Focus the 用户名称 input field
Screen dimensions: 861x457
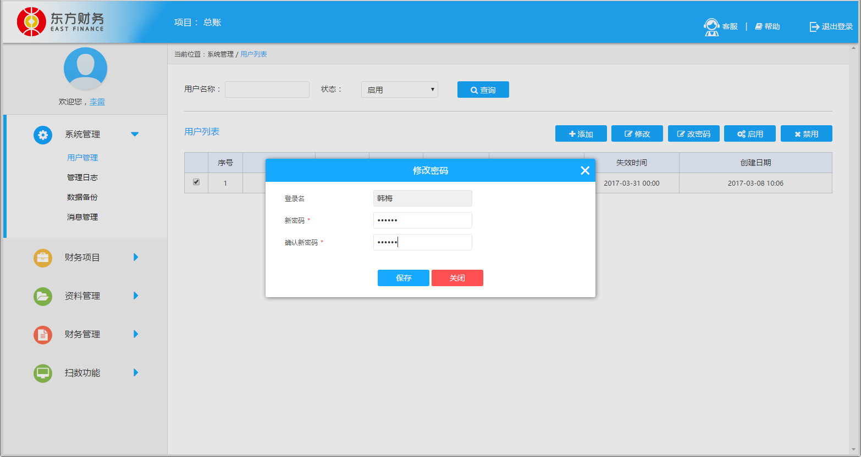(267, 90)
